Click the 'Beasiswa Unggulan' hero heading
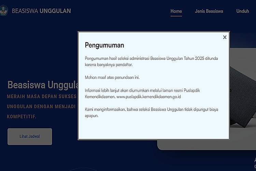Image resolution: width=256 pixels, height=171 pixels. click(x=43, y=85)
